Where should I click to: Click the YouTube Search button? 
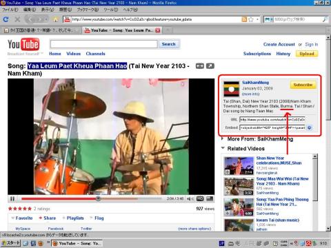168,44
